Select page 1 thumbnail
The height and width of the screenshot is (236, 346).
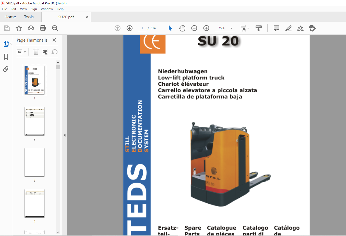(x=35, y=80)
